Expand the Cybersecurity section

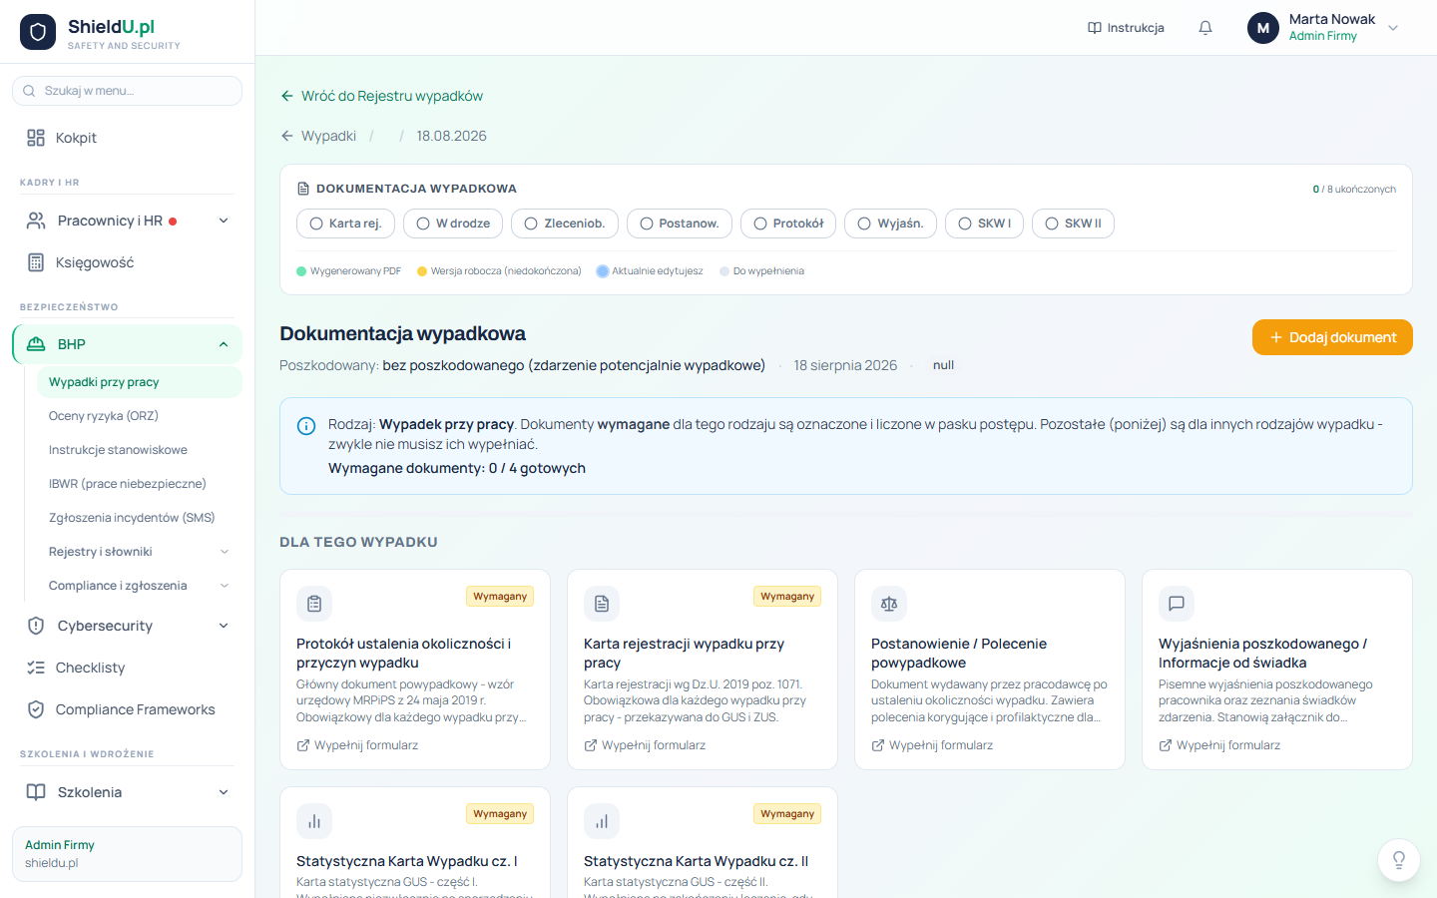[x=127, y=626]
